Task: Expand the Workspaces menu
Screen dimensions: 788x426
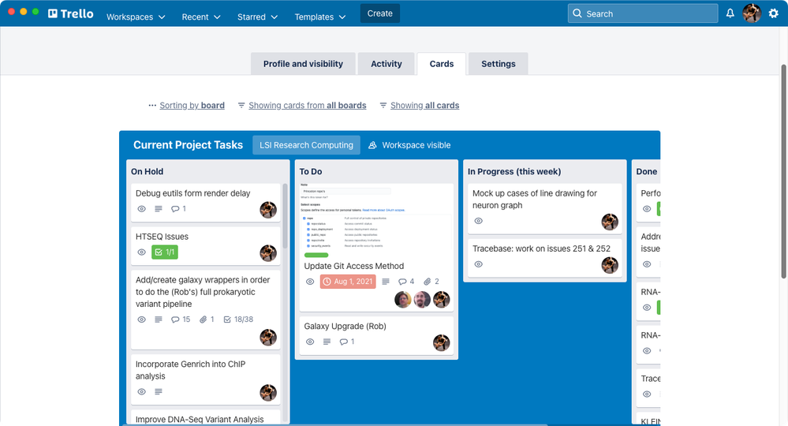Action: point(136,17)
